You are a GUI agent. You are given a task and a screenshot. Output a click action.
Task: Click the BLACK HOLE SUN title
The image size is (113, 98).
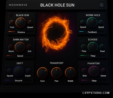click(57, 5)
